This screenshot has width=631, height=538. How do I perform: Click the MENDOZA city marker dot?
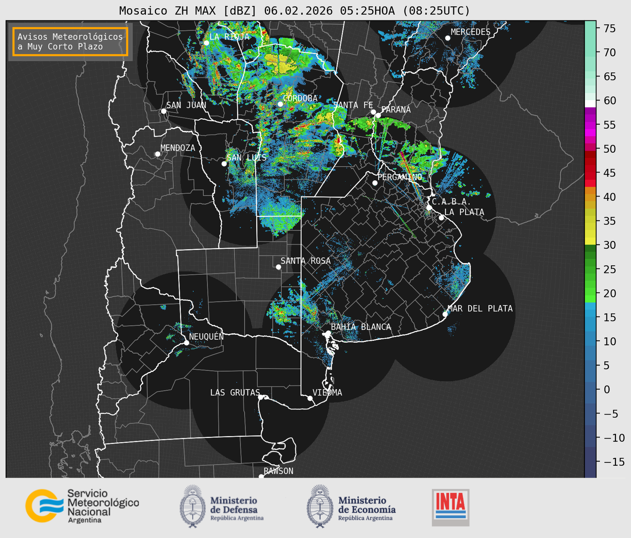coord(157,154)
